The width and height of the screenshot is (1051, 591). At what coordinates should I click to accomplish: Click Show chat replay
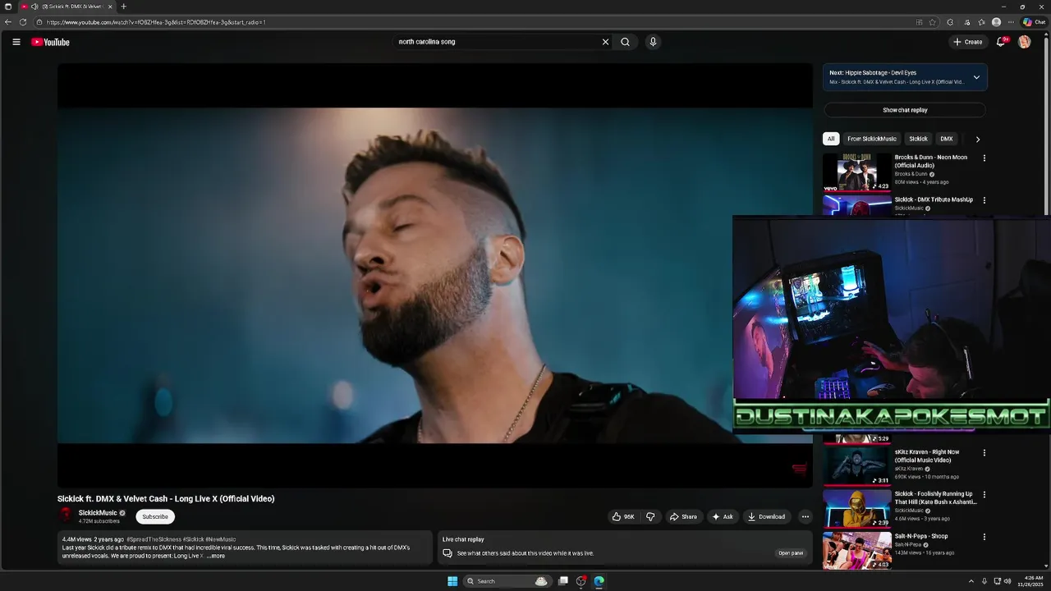905,110
